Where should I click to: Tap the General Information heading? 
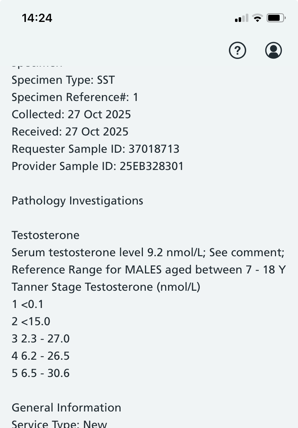pyautogui.click(x=66, y=408)
